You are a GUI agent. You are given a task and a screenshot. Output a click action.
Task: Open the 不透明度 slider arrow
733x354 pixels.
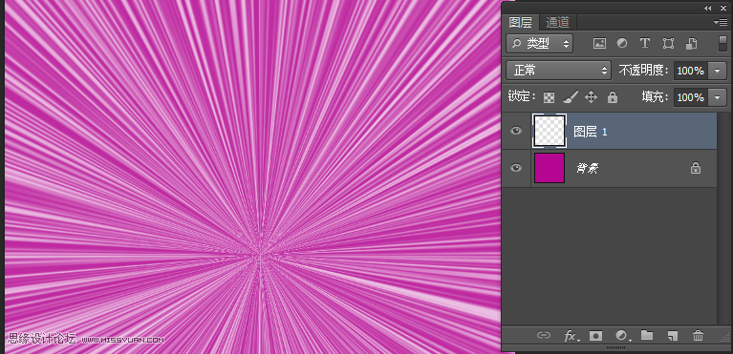718,71
